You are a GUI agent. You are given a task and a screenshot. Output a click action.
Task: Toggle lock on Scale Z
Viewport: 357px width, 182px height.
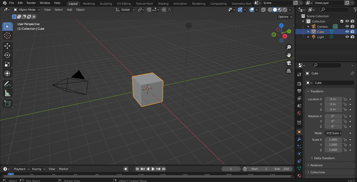tap(345, 150)
